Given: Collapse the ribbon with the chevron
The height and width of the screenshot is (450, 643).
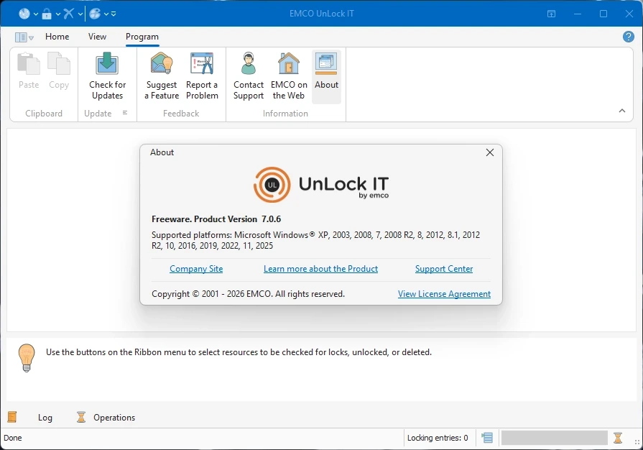Looking at the screenshot, I should (622, 111).
